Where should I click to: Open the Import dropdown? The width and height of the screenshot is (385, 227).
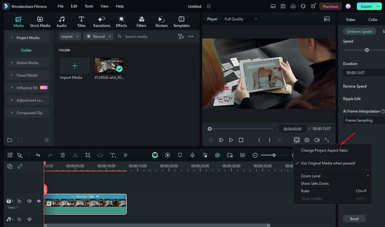tap(70, 37)
